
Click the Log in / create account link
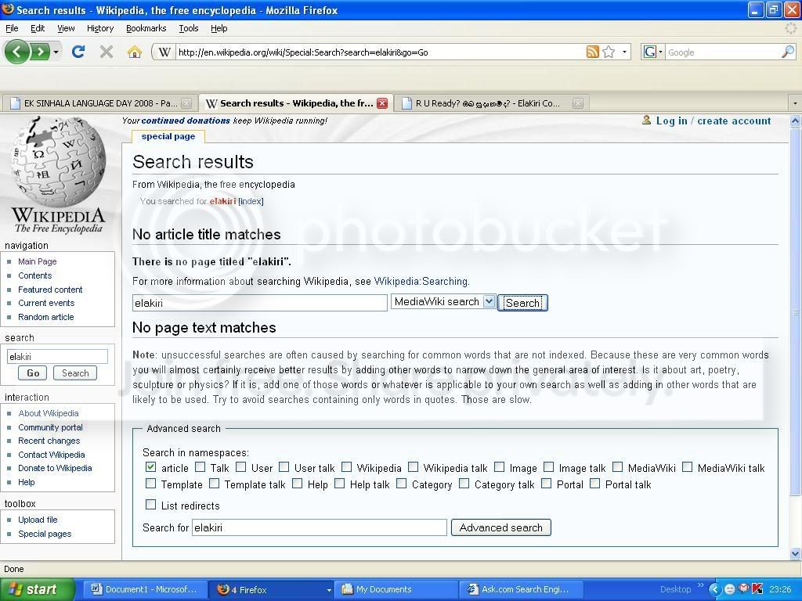tap(713, 121)
